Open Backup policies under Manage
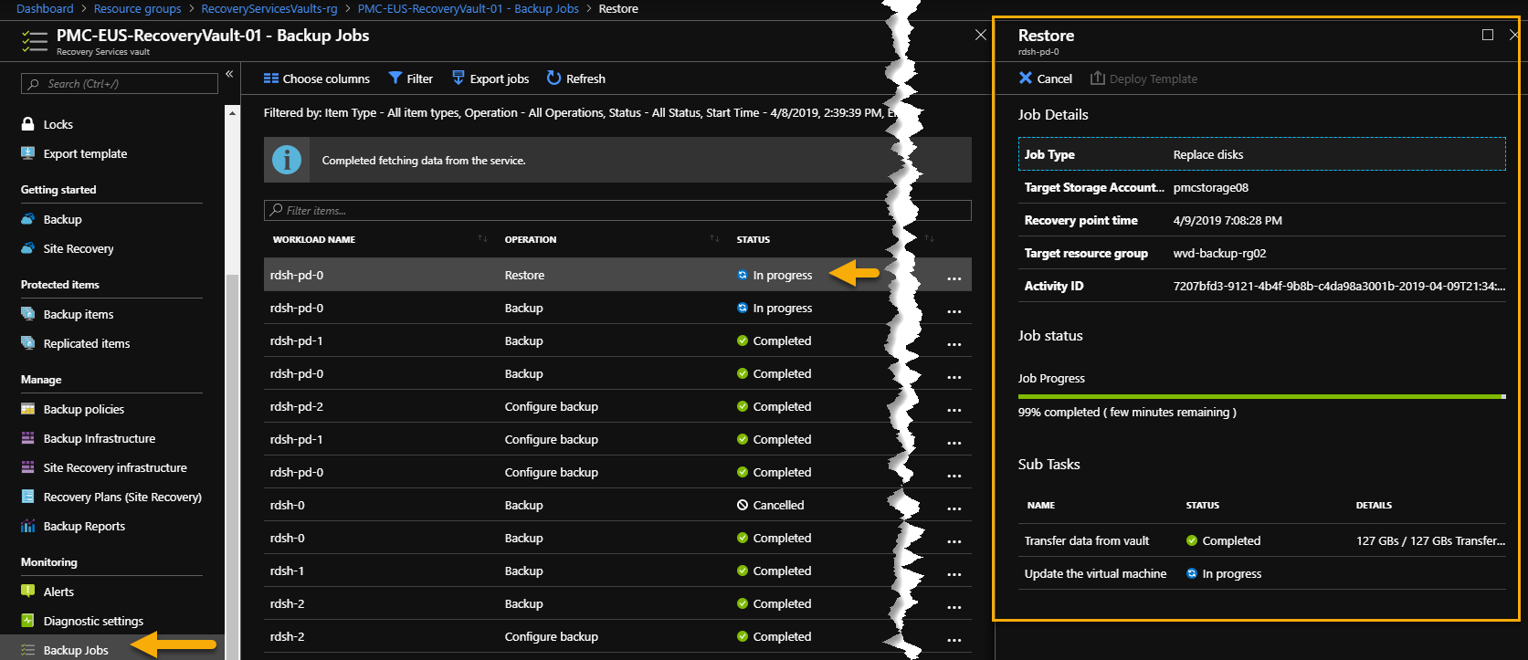 84,409
